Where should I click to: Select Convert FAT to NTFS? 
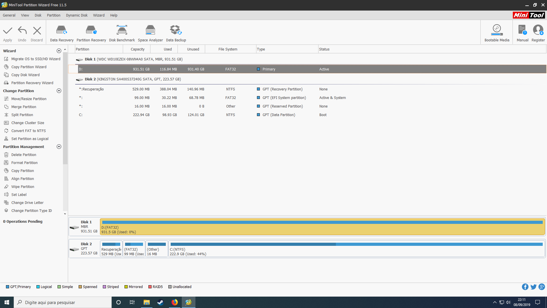pyautogui.click(x=25, y=131)
